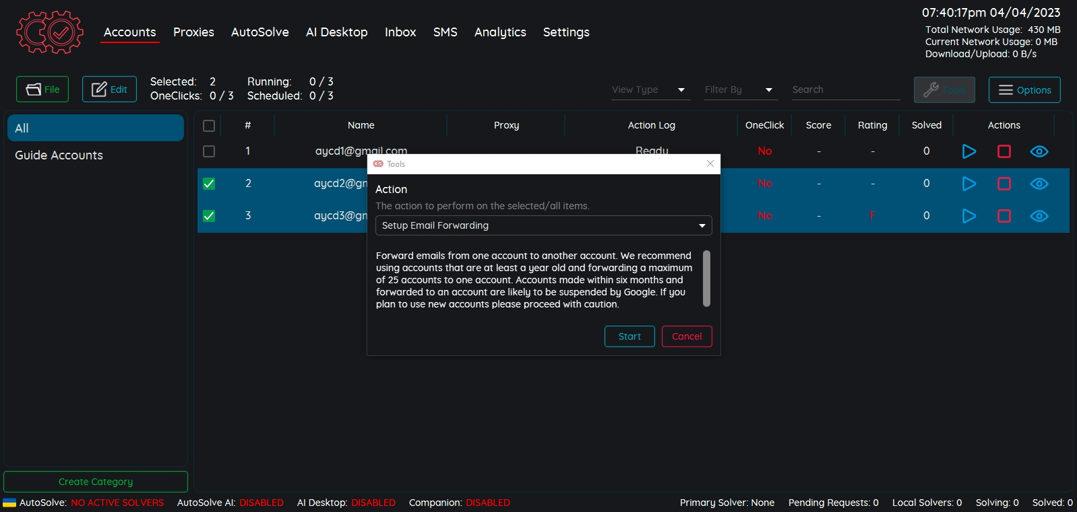Start account 3 with its play icon
Viewport: 1077px width, 512px height.
(x=968, y=216)
